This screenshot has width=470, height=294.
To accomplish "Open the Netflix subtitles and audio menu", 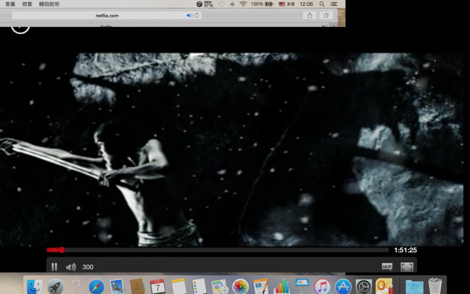I will coord(387,267).
